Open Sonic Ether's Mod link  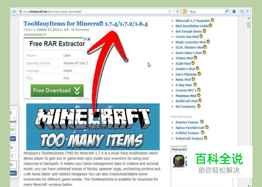click(x=189, y=53)
